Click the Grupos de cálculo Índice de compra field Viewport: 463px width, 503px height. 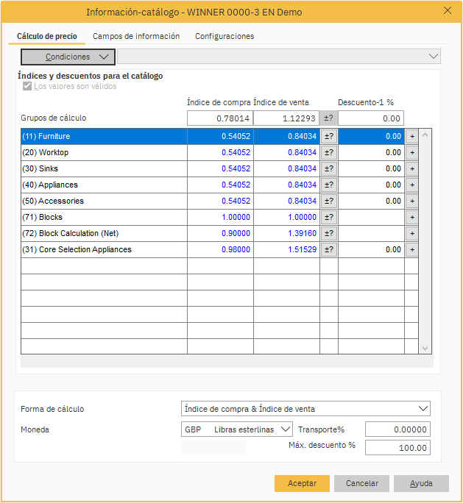click(x=220, y=118)
